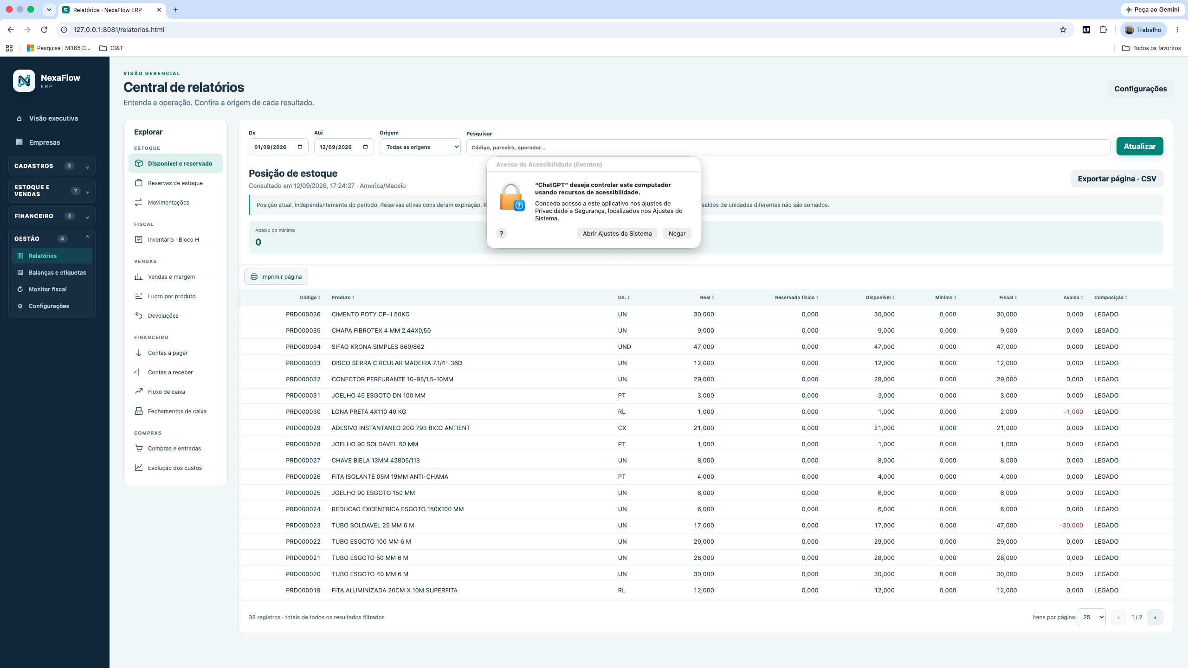Click Compras e entradas cart icon
Image resolution: width=1188 pixels, height=668 pixels.
pyautogui.click(x=139, y=448)
